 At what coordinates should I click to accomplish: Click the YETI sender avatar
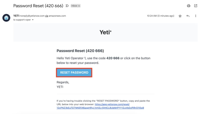[6, 18]
